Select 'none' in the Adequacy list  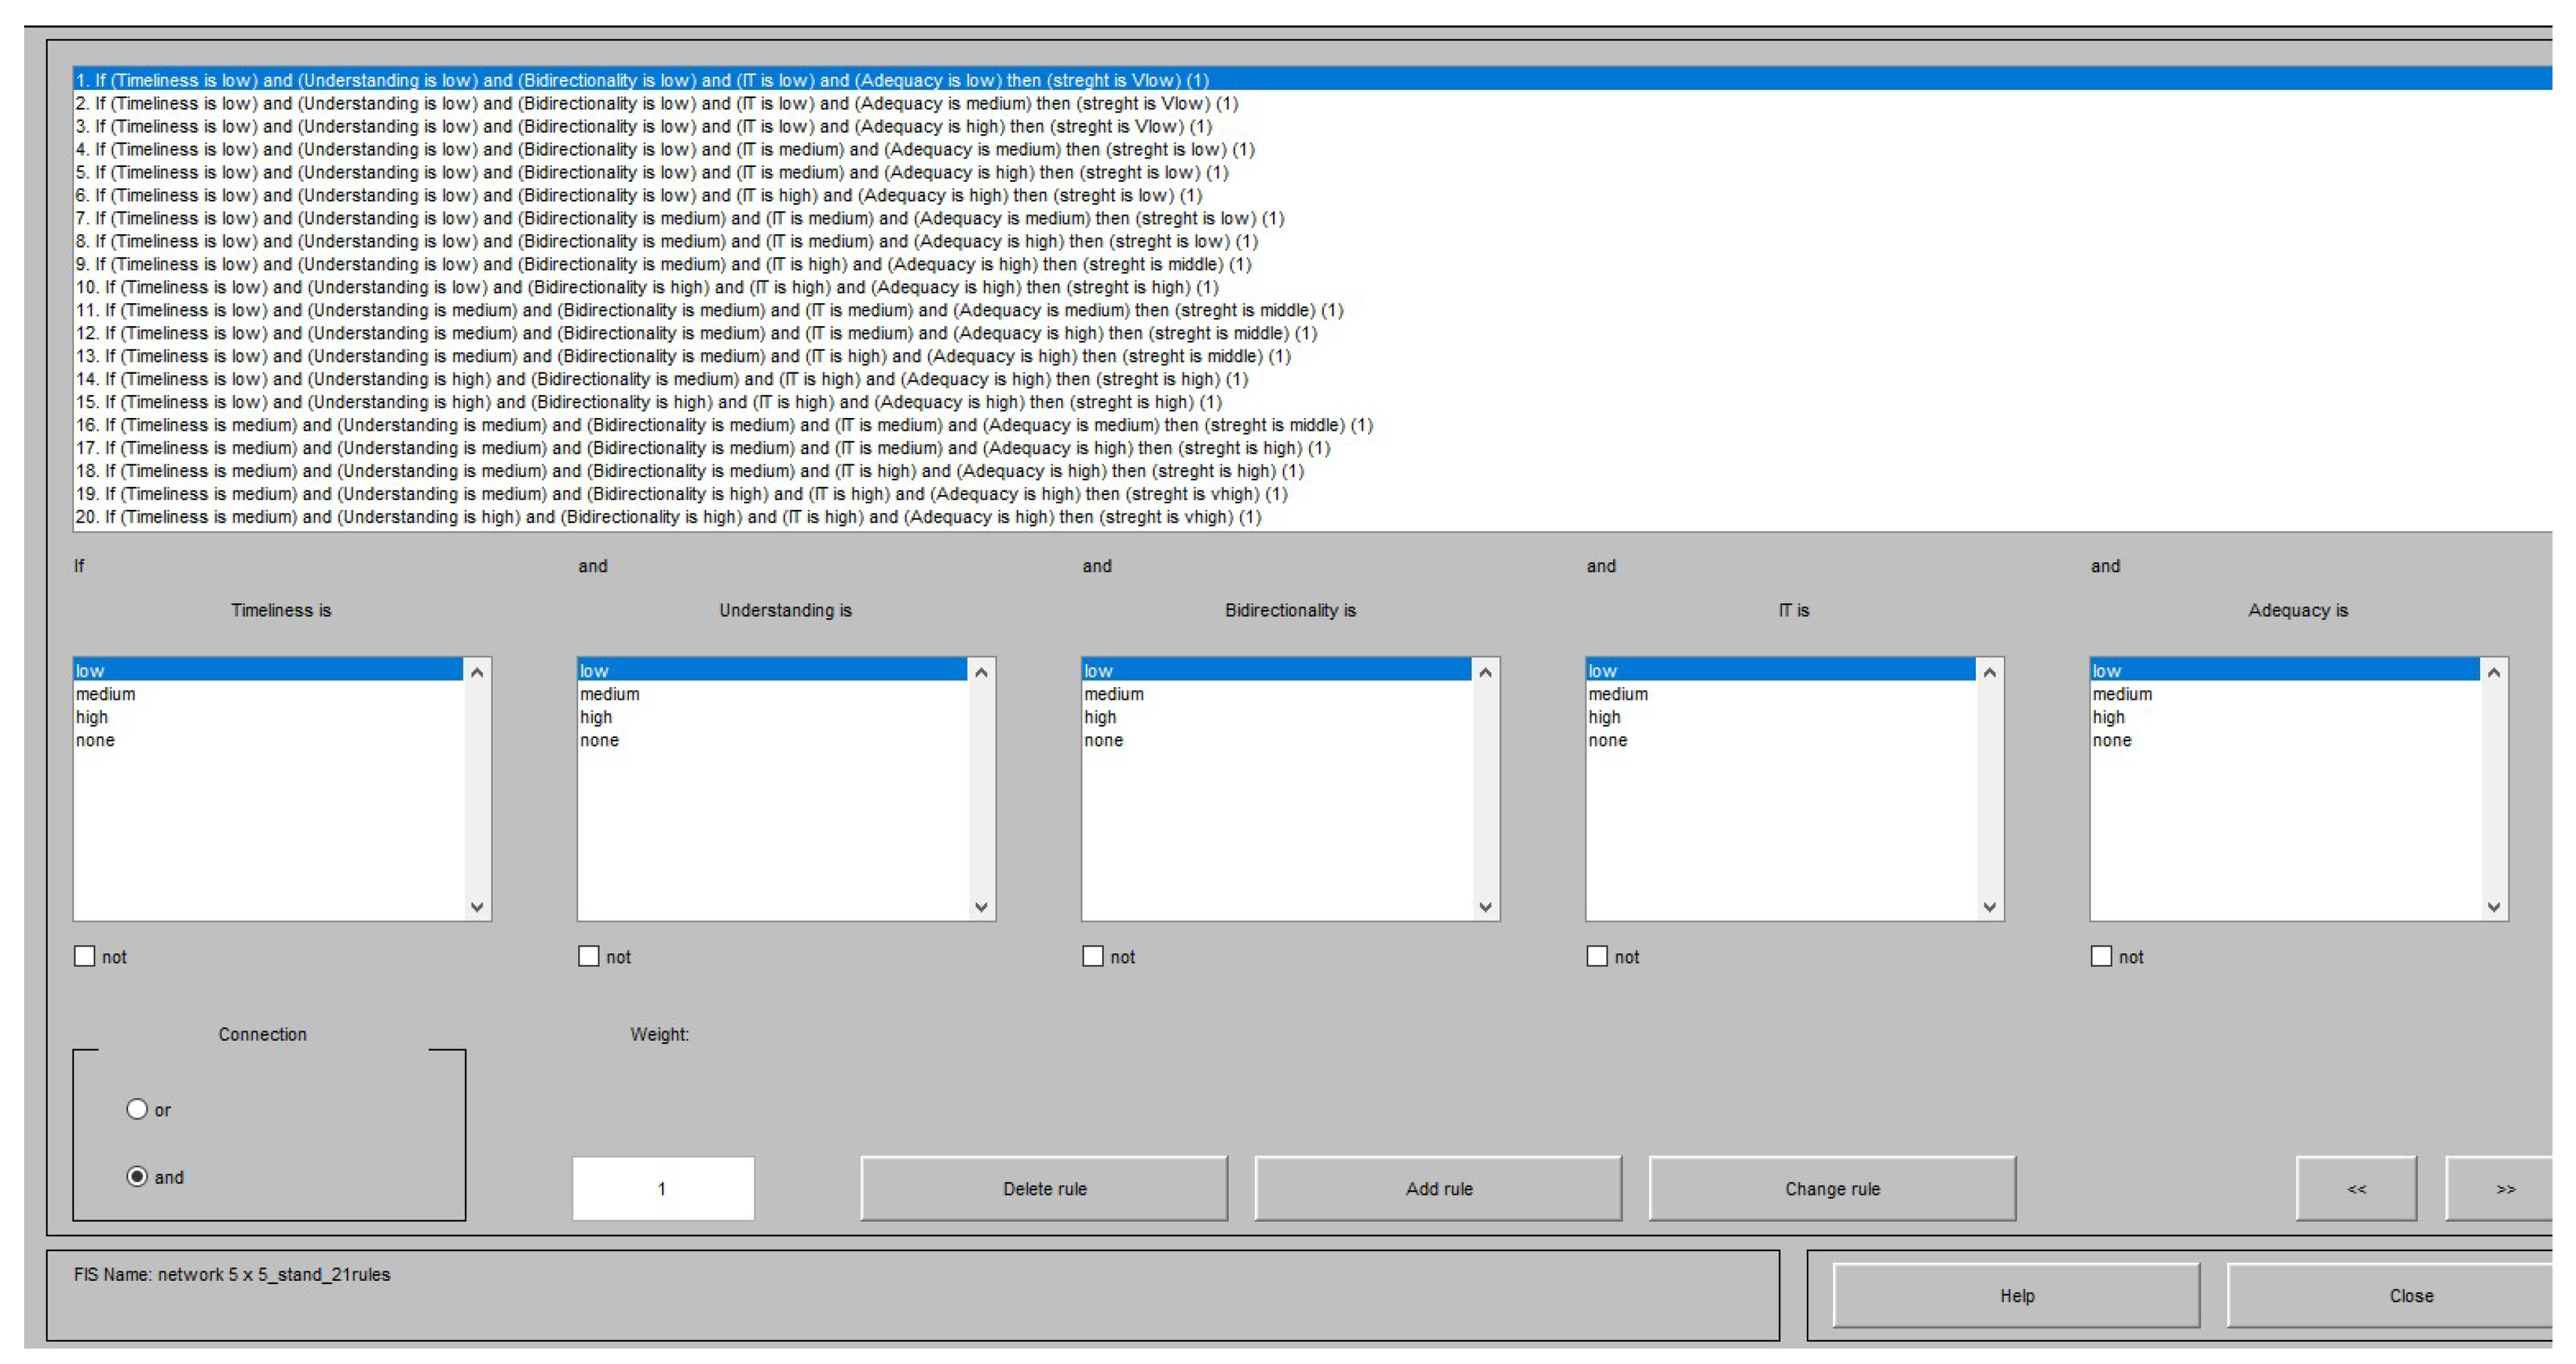[2112, 739]
